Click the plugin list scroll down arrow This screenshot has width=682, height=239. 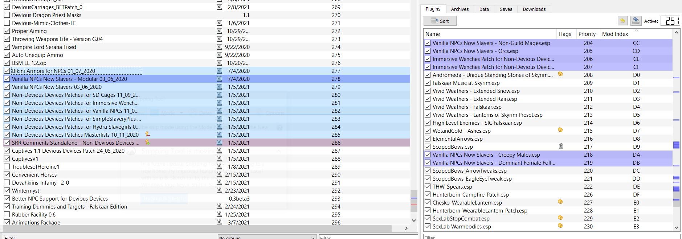tap(676, 227)
